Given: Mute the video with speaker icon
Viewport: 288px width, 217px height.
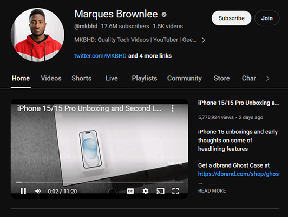Looking at the screenshot, I should [x=38, y=191].
